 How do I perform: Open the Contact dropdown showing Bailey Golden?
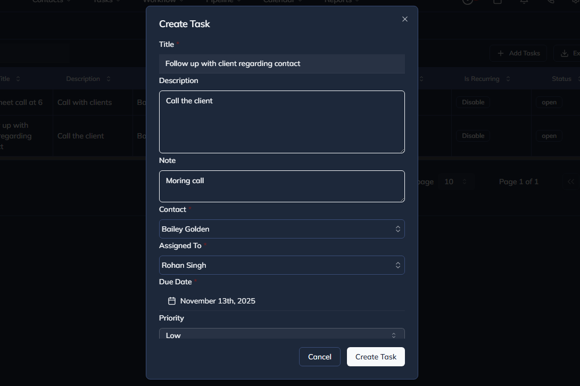pos(281,229)
